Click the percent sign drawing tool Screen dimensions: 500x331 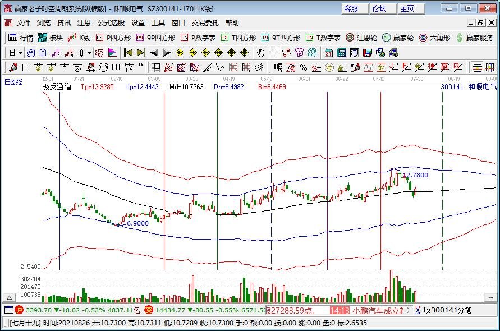coord(304,67)
